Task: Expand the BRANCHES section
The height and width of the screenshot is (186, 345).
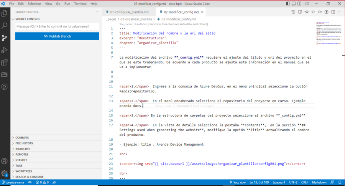Action: (x=23, y=149)
